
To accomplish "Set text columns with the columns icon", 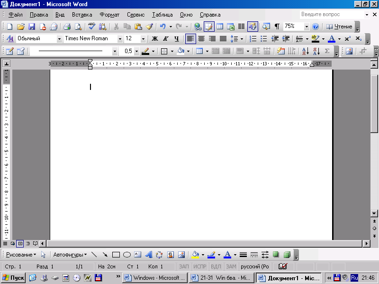I will 241,27.
